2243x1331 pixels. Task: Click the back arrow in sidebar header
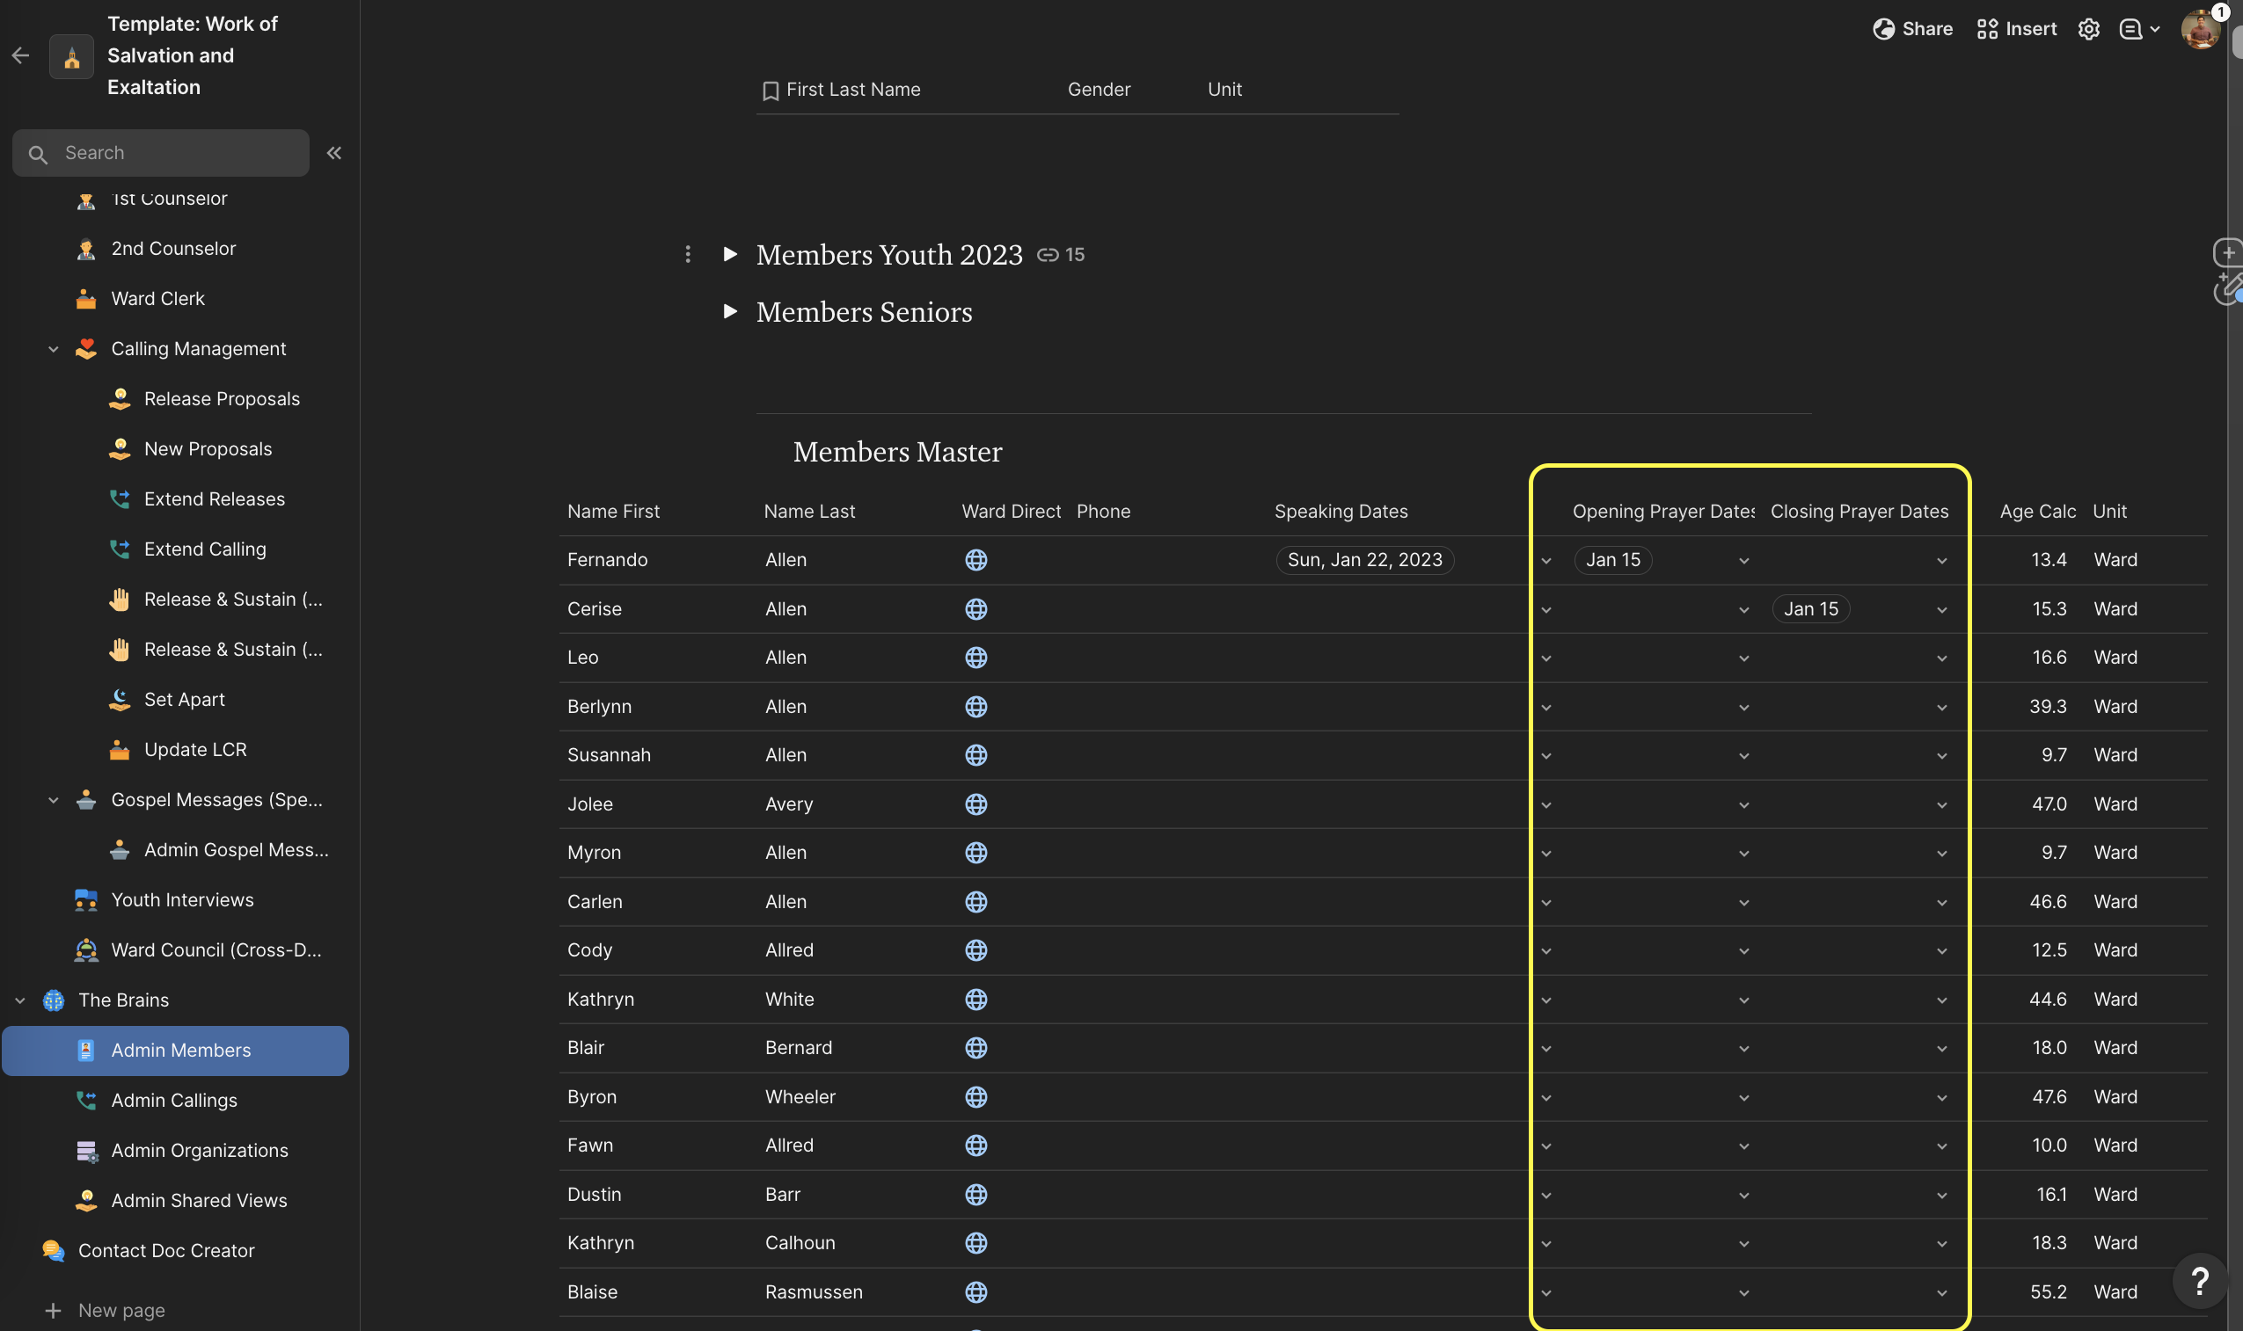click(x=20, y=55)
